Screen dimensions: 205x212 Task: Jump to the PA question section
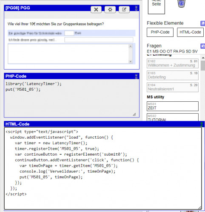pyautogui.click(x=176, y=51)
